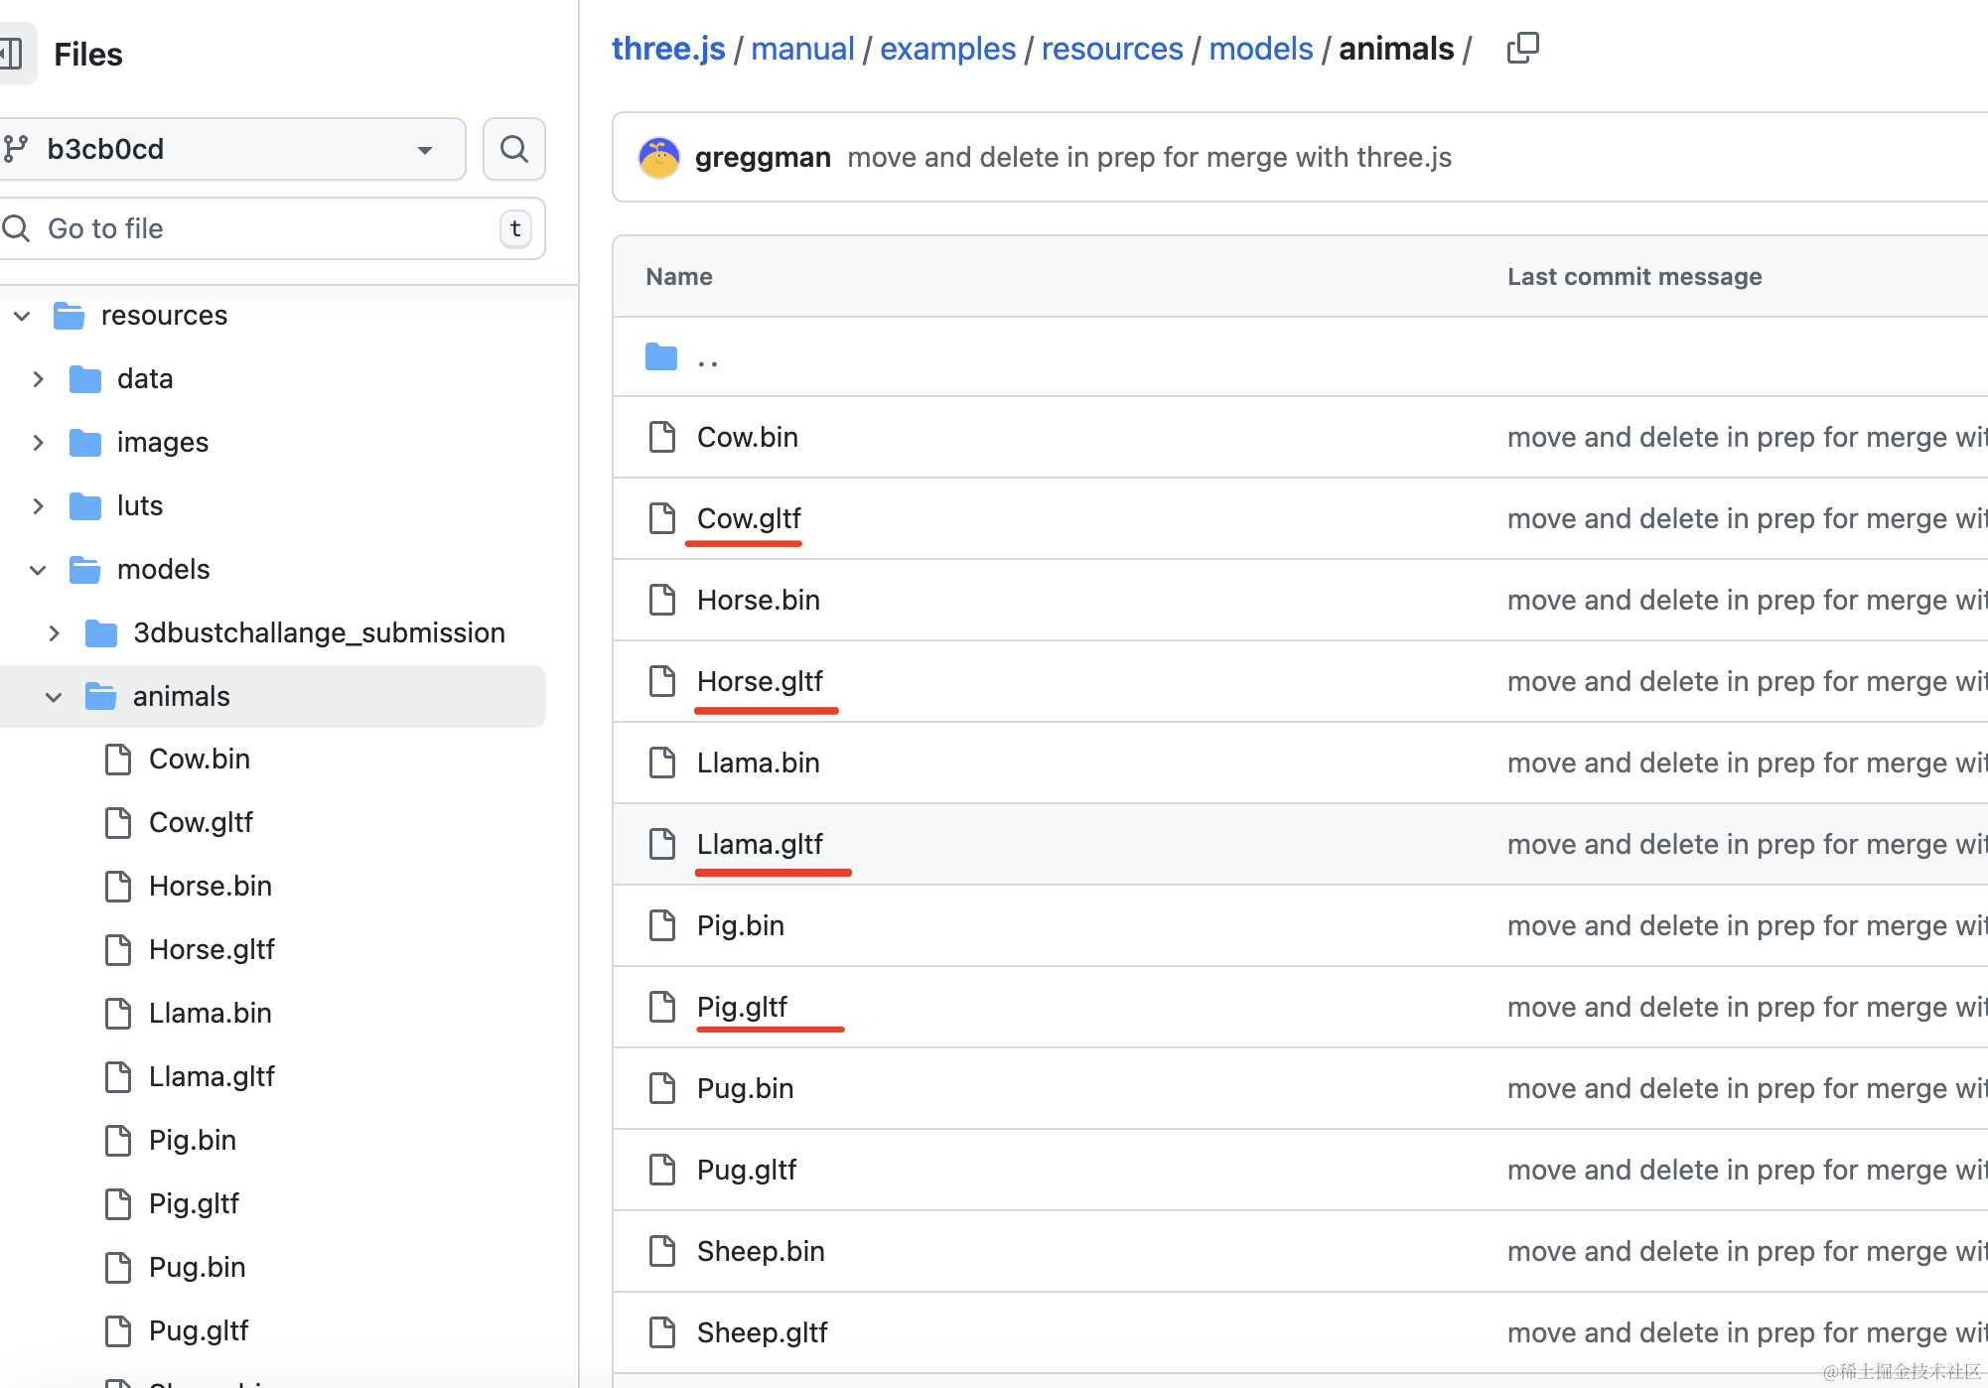
Task: Select the luts folder in tree
Action: coord(140,505)
